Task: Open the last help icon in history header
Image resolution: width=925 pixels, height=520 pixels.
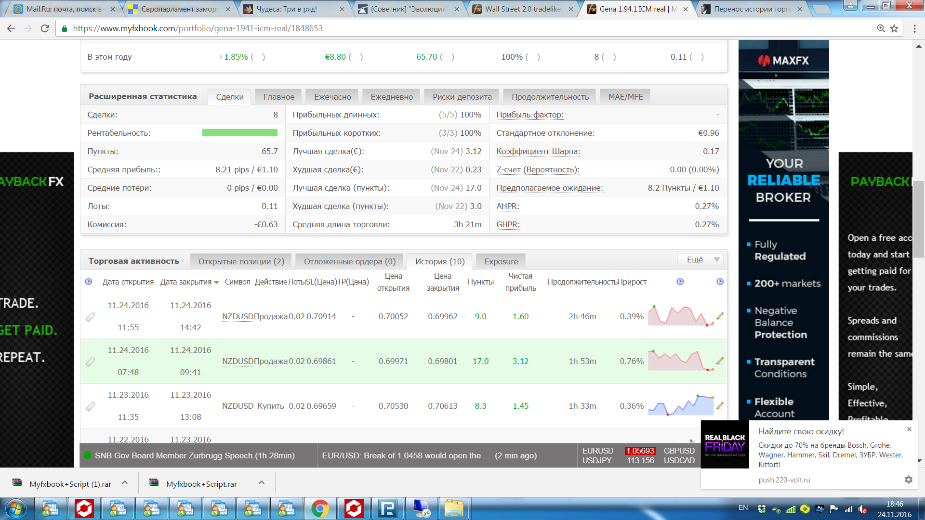Action: (720, 282)
